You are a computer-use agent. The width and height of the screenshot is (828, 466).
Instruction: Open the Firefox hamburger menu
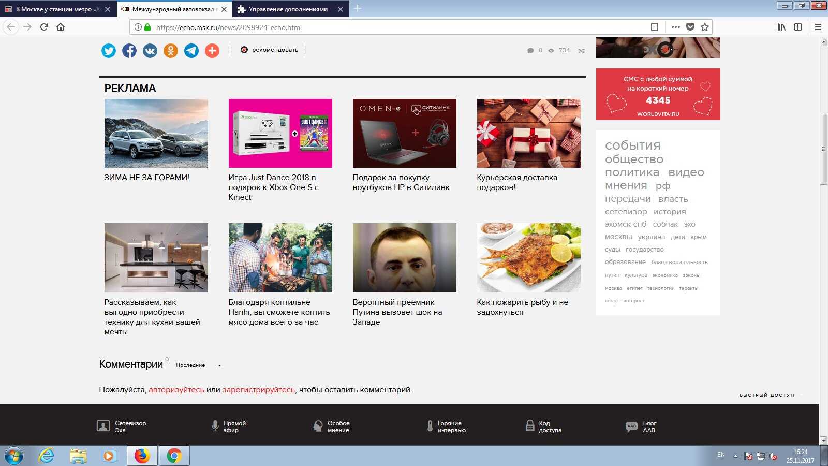click(818, 27)
